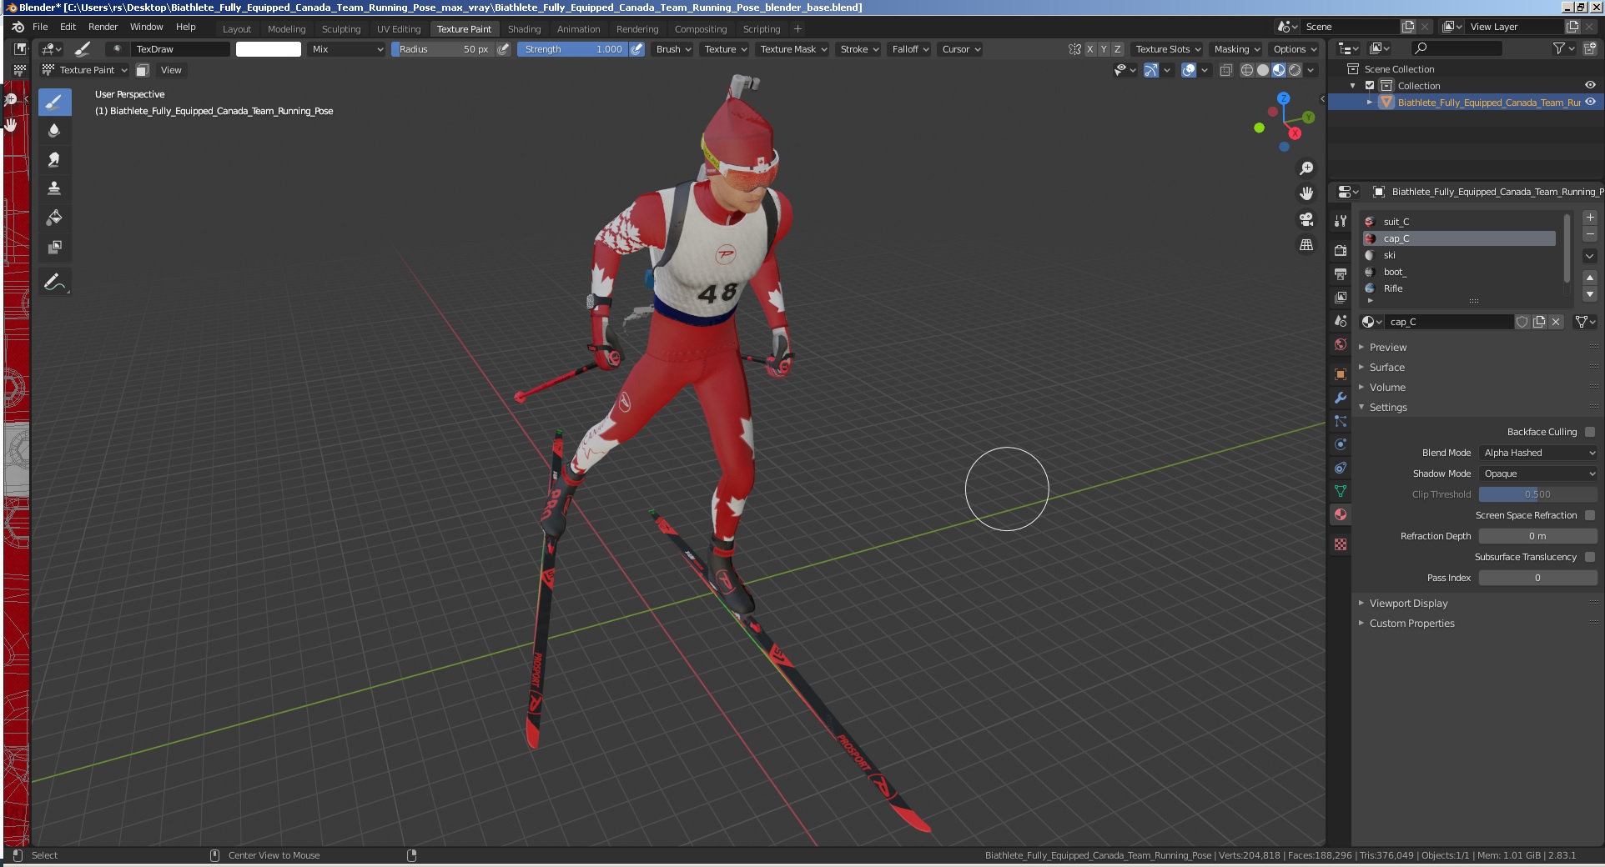Open brush Mix blend dropdown
1605x867 pixels.
(346, 49)
